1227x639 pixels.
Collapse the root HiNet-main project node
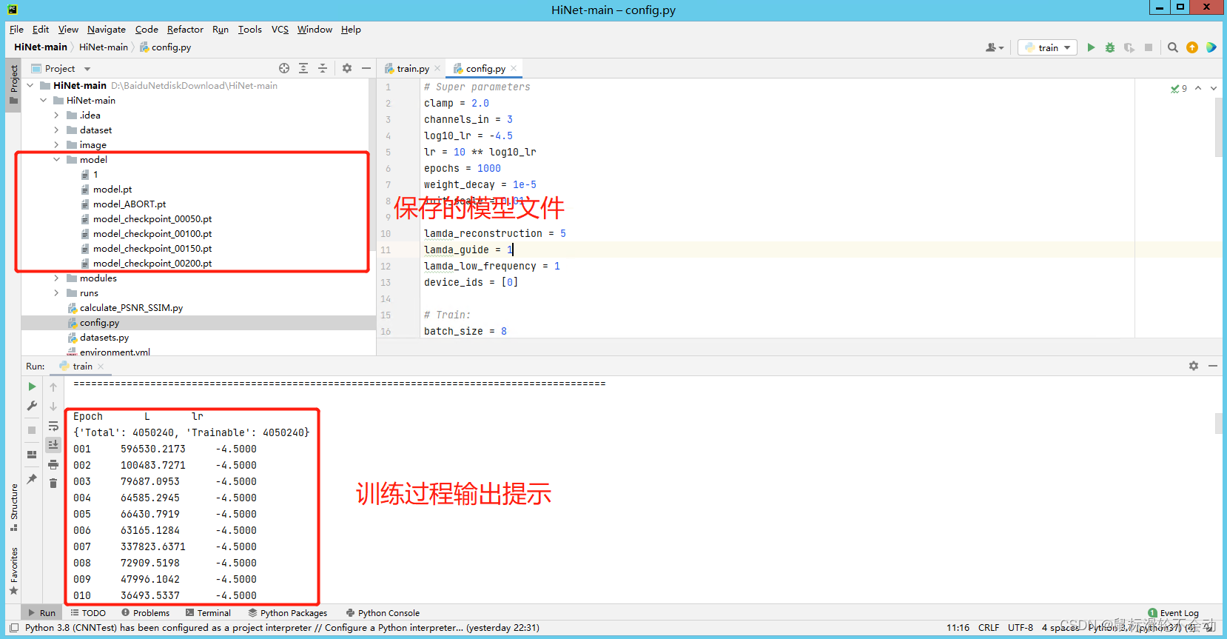30,85
